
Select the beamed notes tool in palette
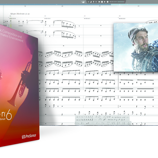point(105,119)
